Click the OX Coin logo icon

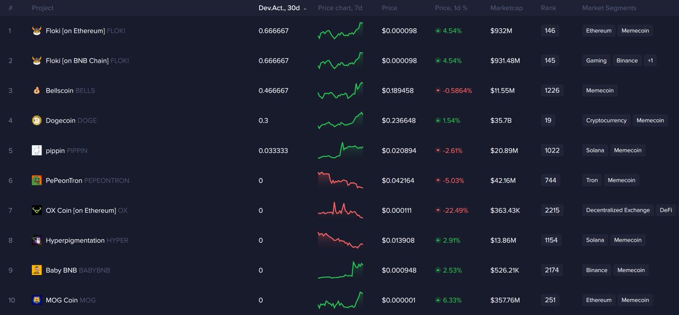click(x=37, y=210)
